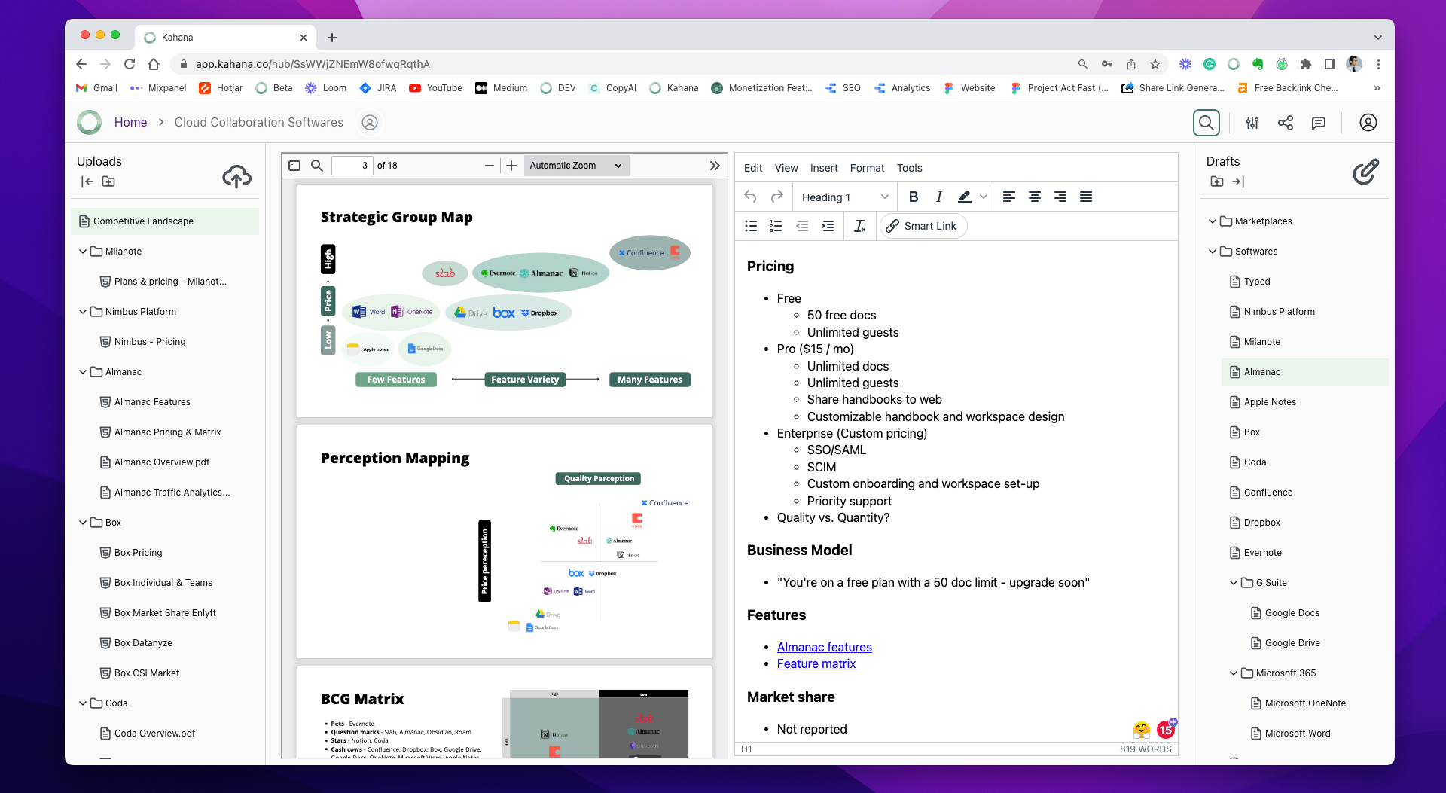Redo edit in editor
1446x793 pixels.
point(776,197)
